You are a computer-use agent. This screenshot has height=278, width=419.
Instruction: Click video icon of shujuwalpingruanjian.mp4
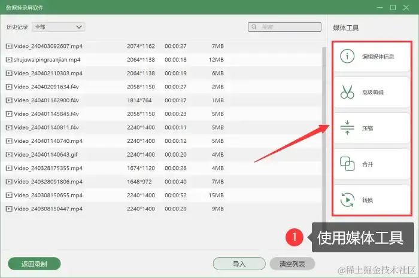[9, 60]
